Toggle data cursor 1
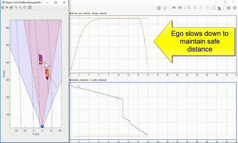 tap(174, 8)
